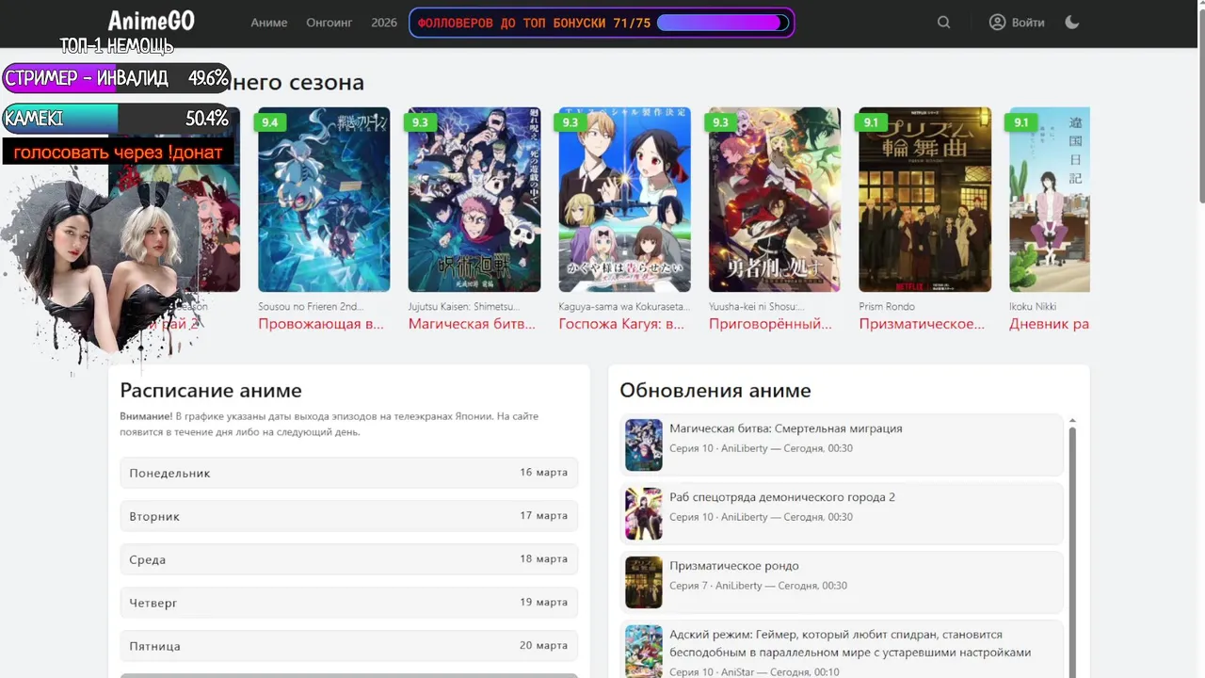The image size is (1205, 678).
Task: Click the СТРИМЕР - ИНВАЛИД poll bar
Action: [117, 78]
